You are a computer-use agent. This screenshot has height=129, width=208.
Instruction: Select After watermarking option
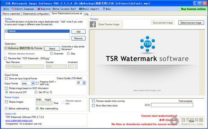pos(37,109)
